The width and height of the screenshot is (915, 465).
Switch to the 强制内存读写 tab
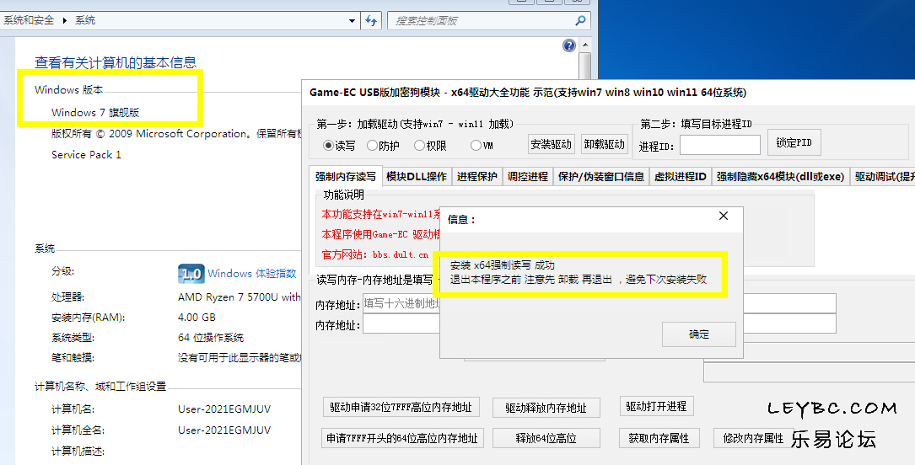point(346,177)
